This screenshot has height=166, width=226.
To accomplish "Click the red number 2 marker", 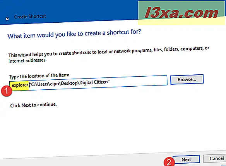I will 169,162.
